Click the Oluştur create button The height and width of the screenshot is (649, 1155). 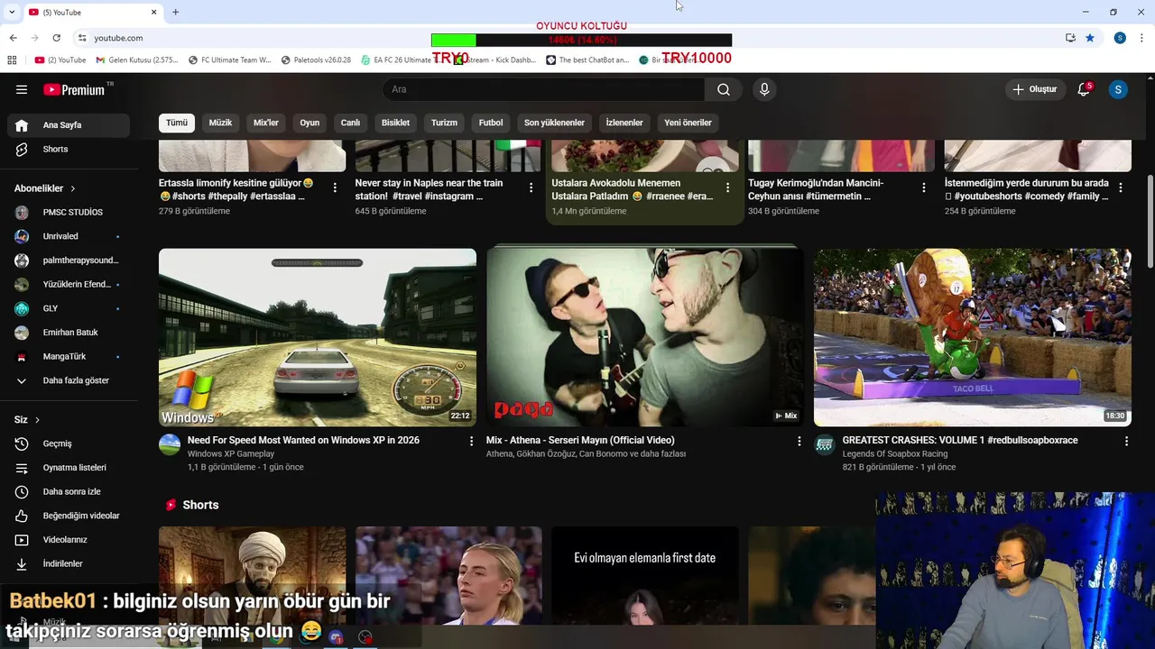click(1034, 89)
